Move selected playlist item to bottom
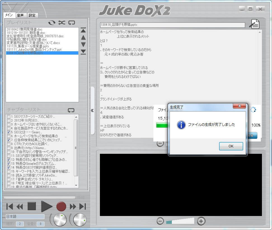 point(83,52)
